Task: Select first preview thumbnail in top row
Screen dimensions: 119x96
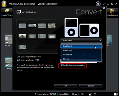Action: pos(22,26)
